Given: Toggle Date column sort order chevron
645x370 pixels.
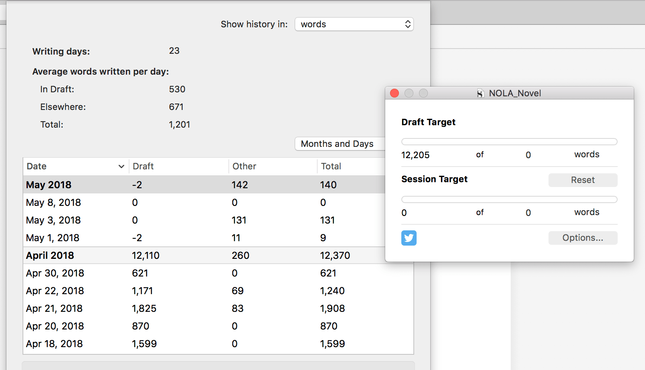Looking at the screenshot, I should [x=121, y=167].
